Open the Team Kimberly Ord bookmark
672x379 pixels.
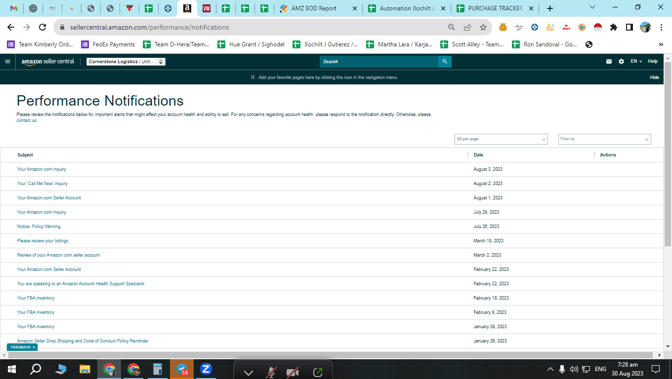coord(40,44)
